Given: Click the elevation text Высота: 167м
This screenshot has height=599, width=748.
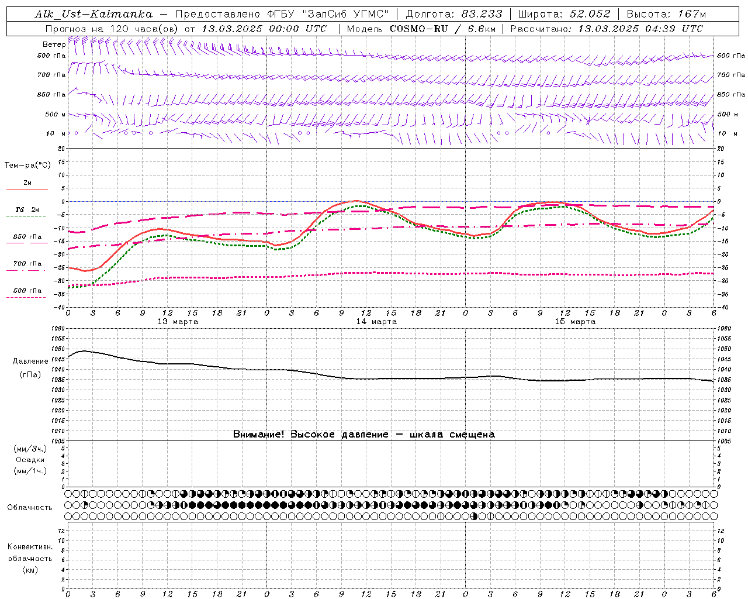Looking at the screenshot, I should point(666,14).
